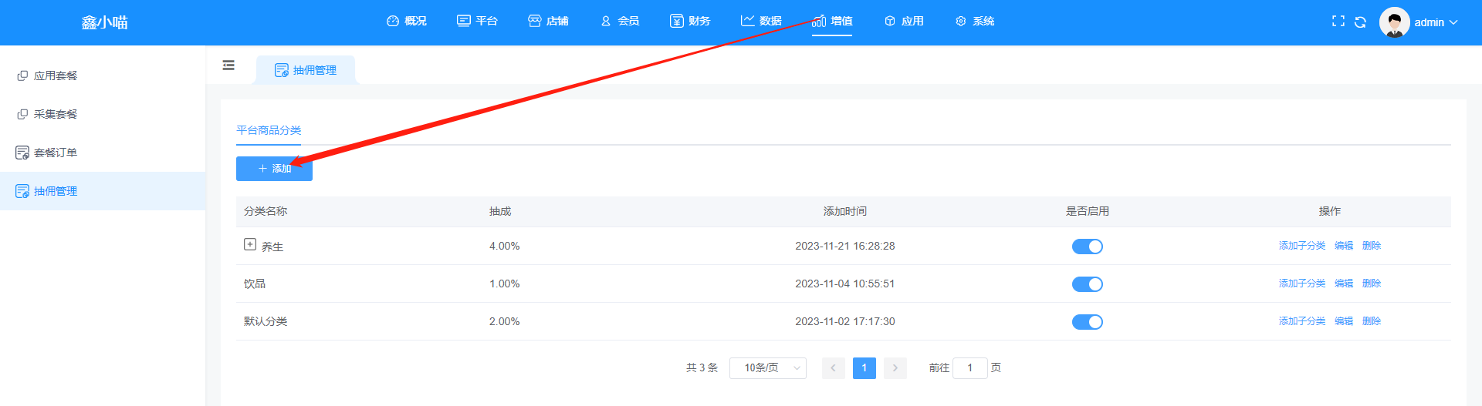This screenshot has height=406, width=1482.
Task: Toggle the 养生 enabled switch
Action: coord(1087,247)
